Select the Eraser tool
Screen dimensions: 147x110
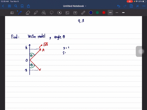28,13
